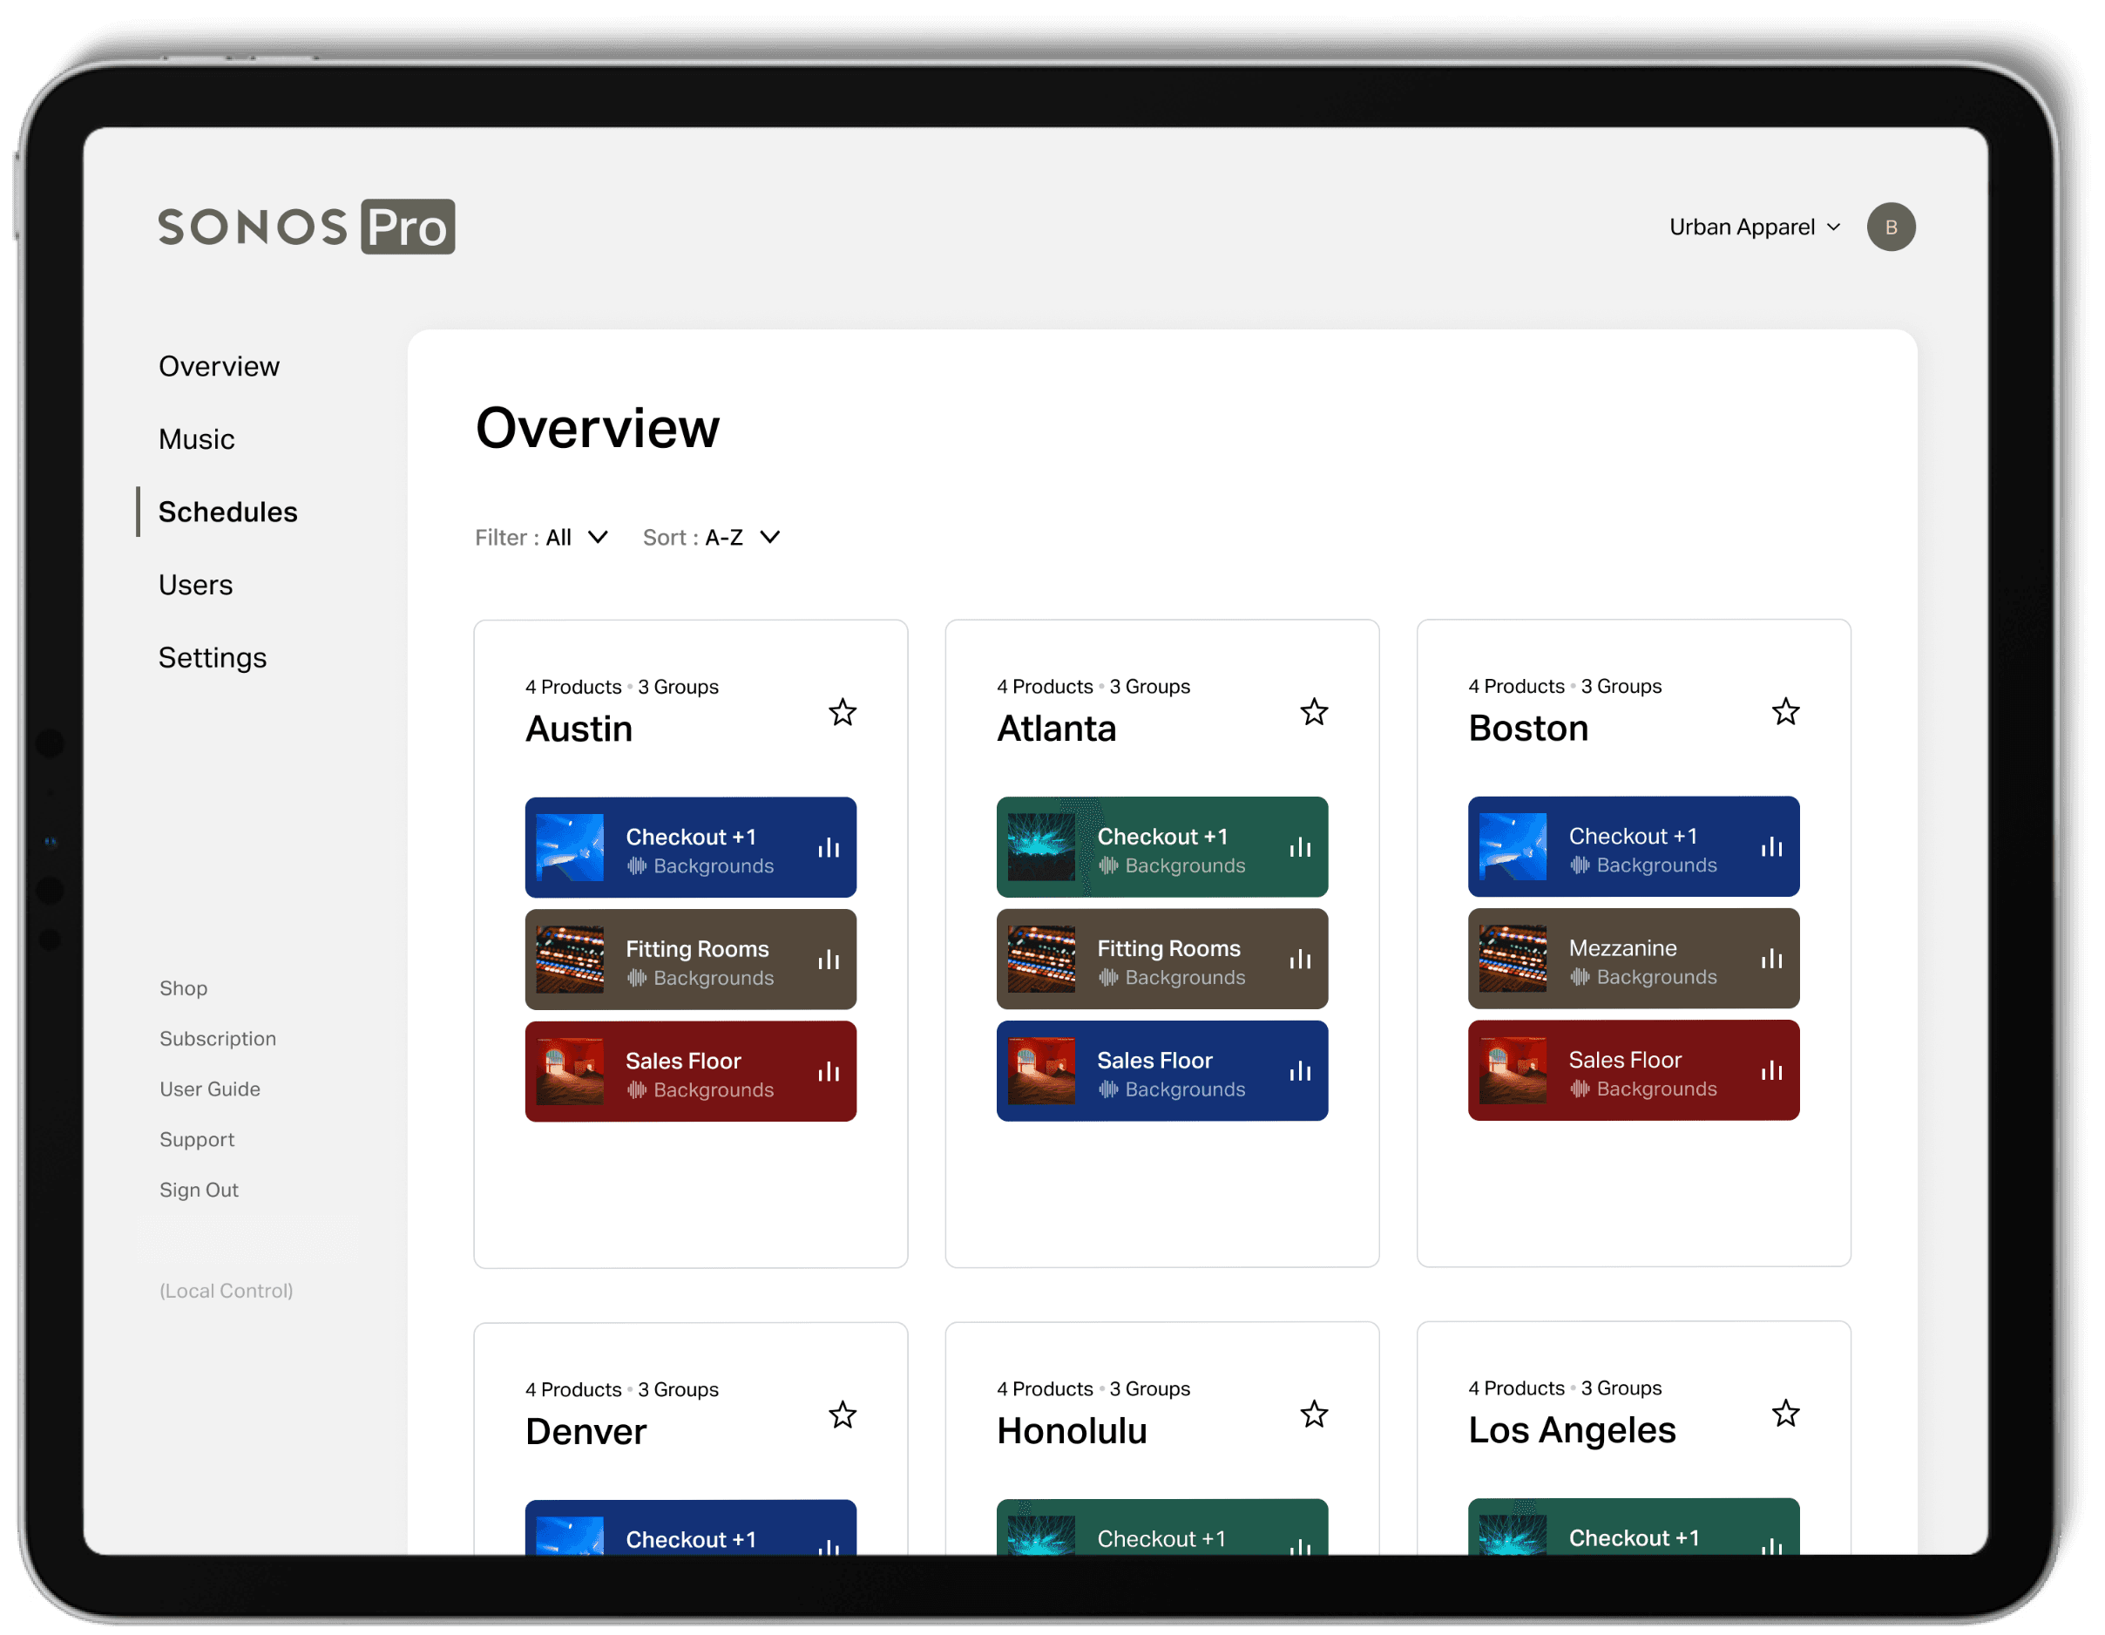Click the User Guide link

click(x=210, y=1089)
